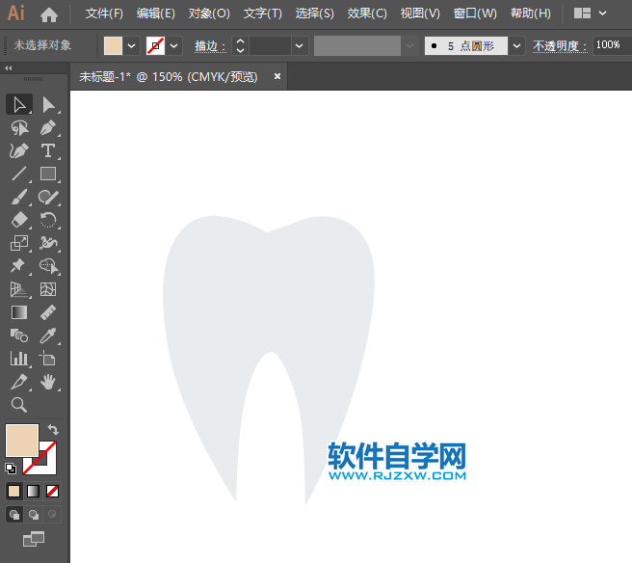
Task: Set paint mode to None
Action: 53,491
